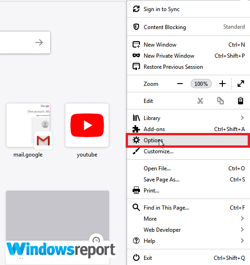Open the youtube top site tile
Image resolution: width=250 pixels, height=265 pixels.
pos(87,125)
